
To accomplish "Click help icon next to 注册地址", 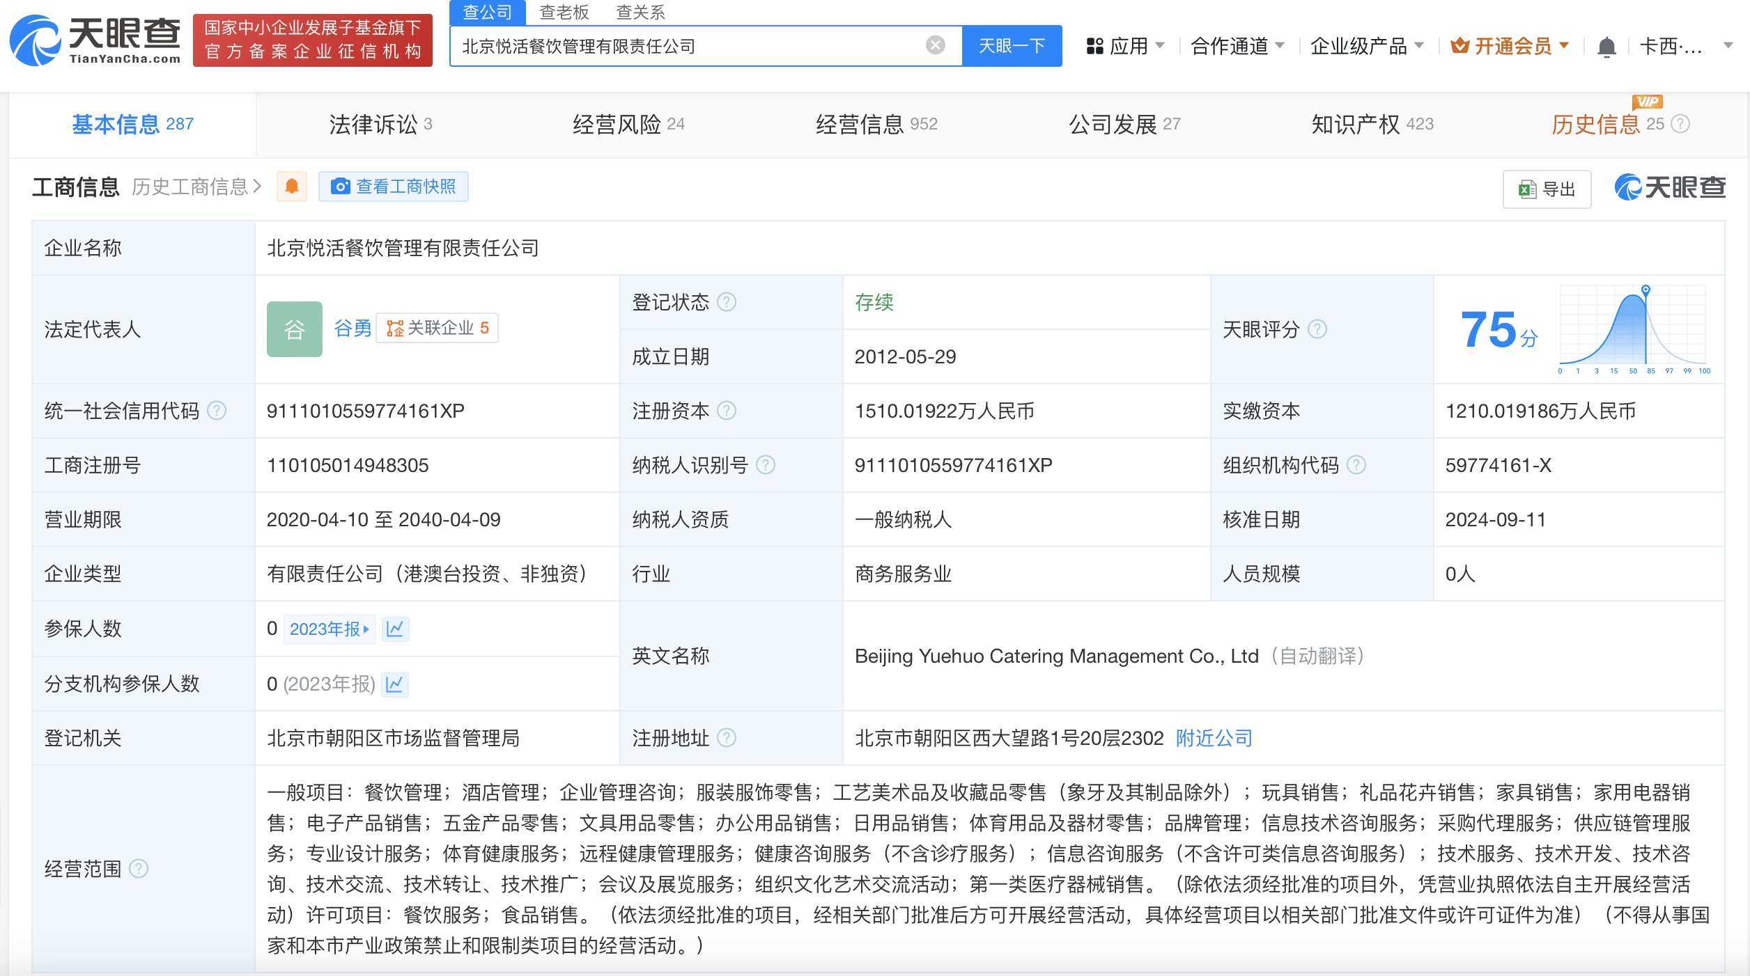I will click(726, 738).
